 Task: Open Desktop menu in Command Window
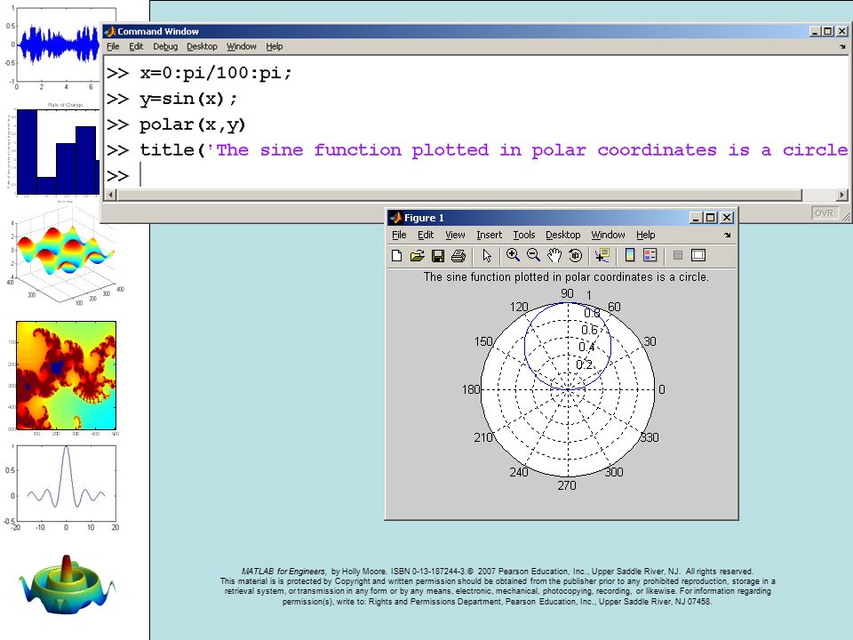(x=202, y=46)
